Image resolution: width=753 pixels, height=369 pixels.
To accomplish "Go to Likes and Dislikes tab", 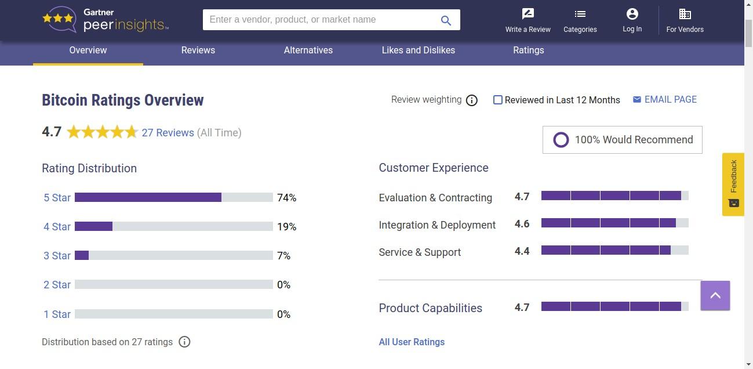I will click(419, 50).
